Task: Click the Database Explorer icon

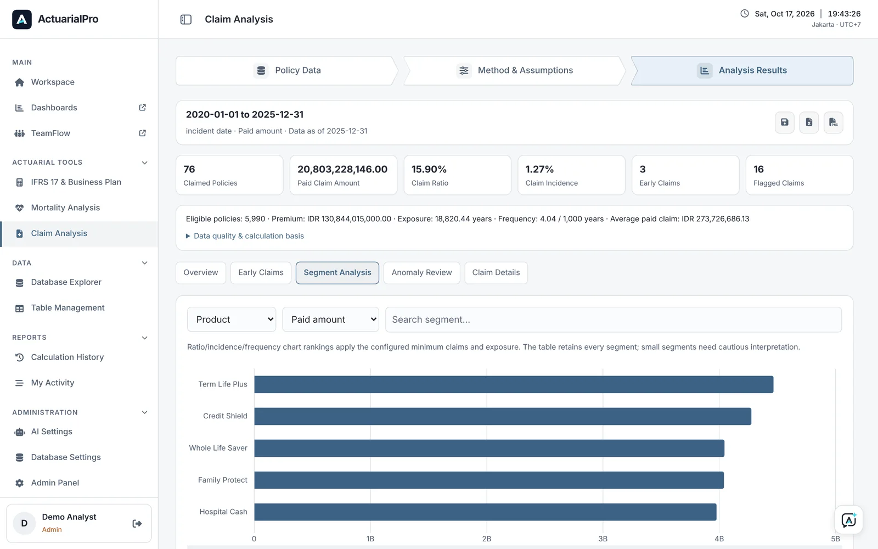Action: coord(20,283)
